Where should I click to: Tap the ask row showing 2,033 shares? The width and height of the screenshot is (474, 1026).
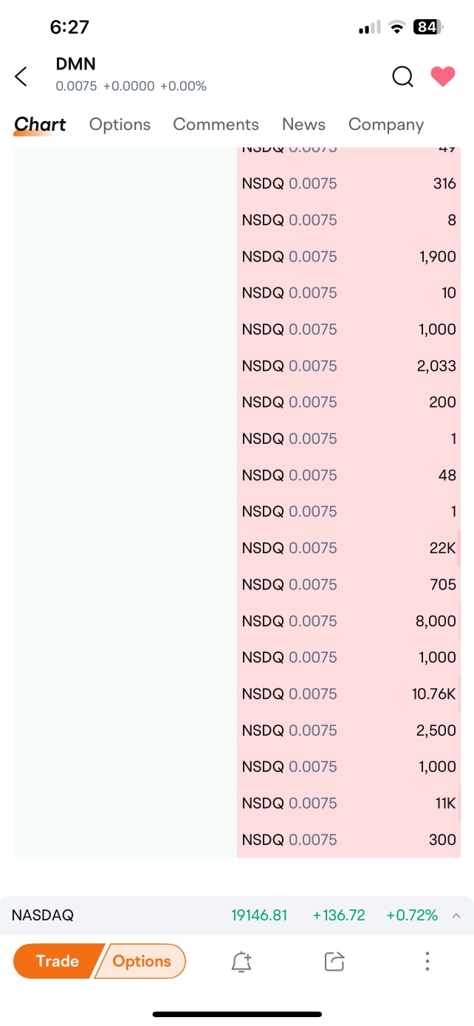pyautogui.click(x=348, y=366)
